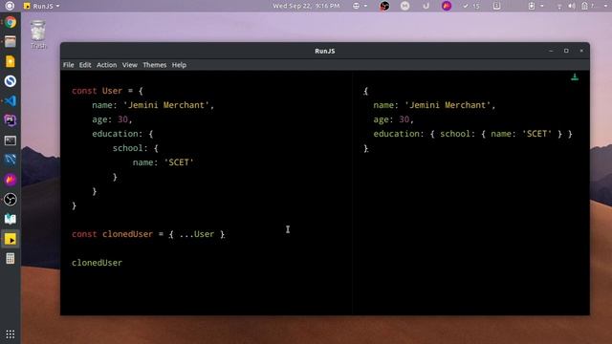Open the Terminal from dock
Screen dimensions: 612x344
[11, 140]
